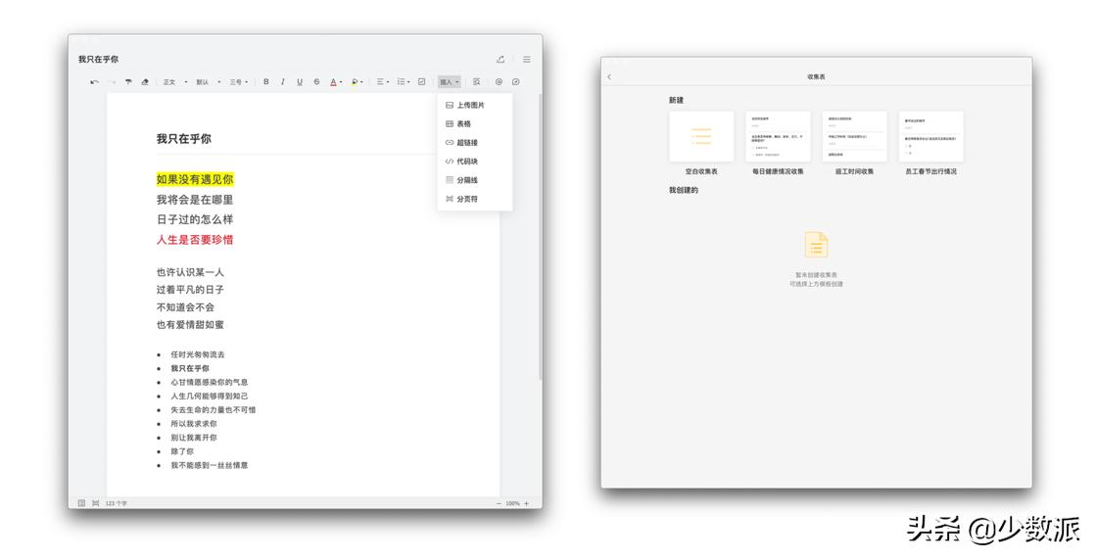Redo the last undone edit
The height and width of the screenshot is (560, 1097).
point(112,82)
